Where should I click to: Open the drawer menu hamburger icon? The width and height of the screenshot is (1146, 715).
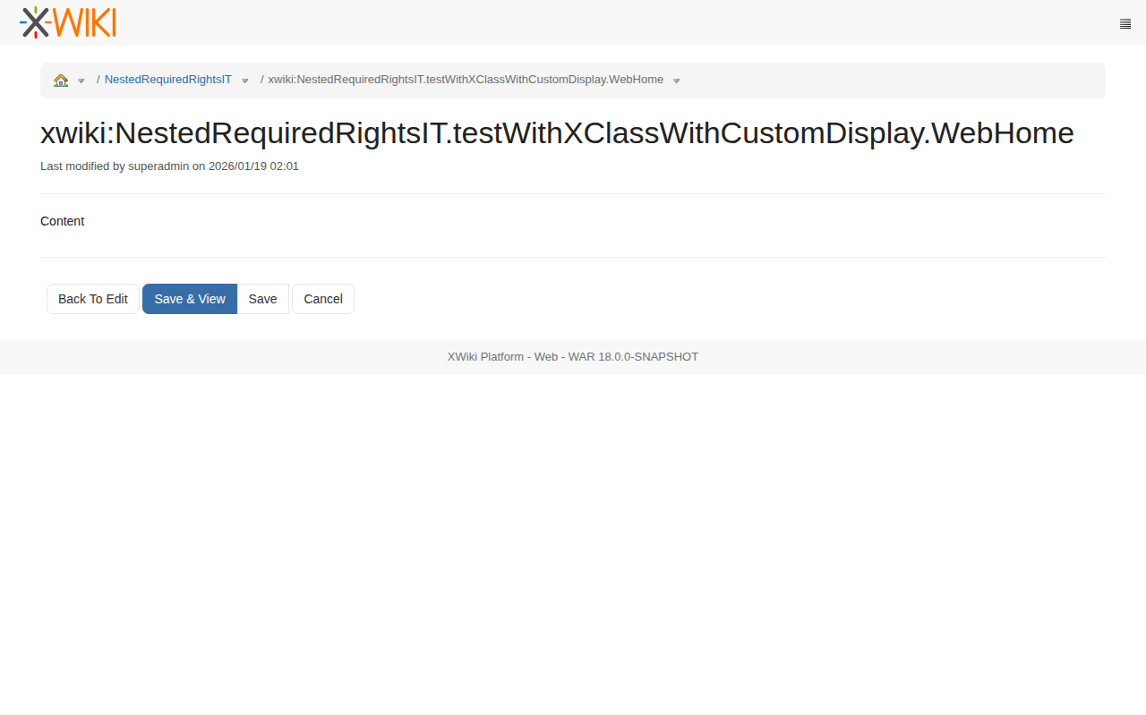pyautogui.click(x=1125, y=24)
